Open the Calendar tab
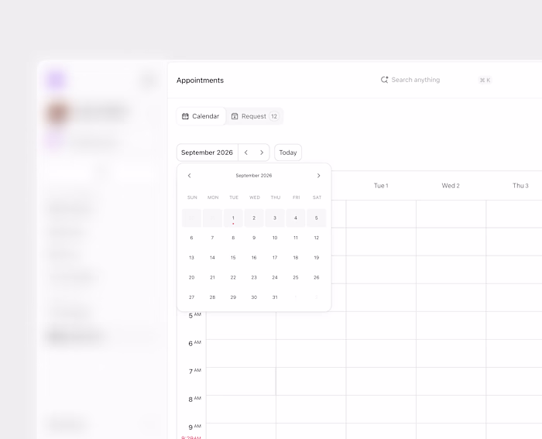 pyautogui.click(x=201, y=116)
